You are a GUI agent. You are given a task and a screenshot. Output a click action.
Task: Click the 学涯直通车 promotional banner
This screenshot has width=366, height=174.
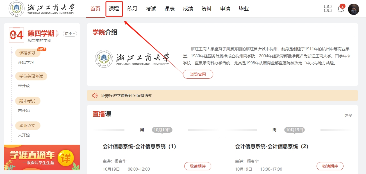[x=42, y=157]
